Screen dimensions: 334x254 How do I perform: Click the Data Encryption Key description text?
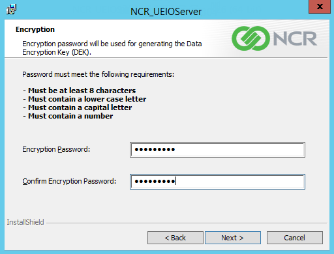click(112, 48)
